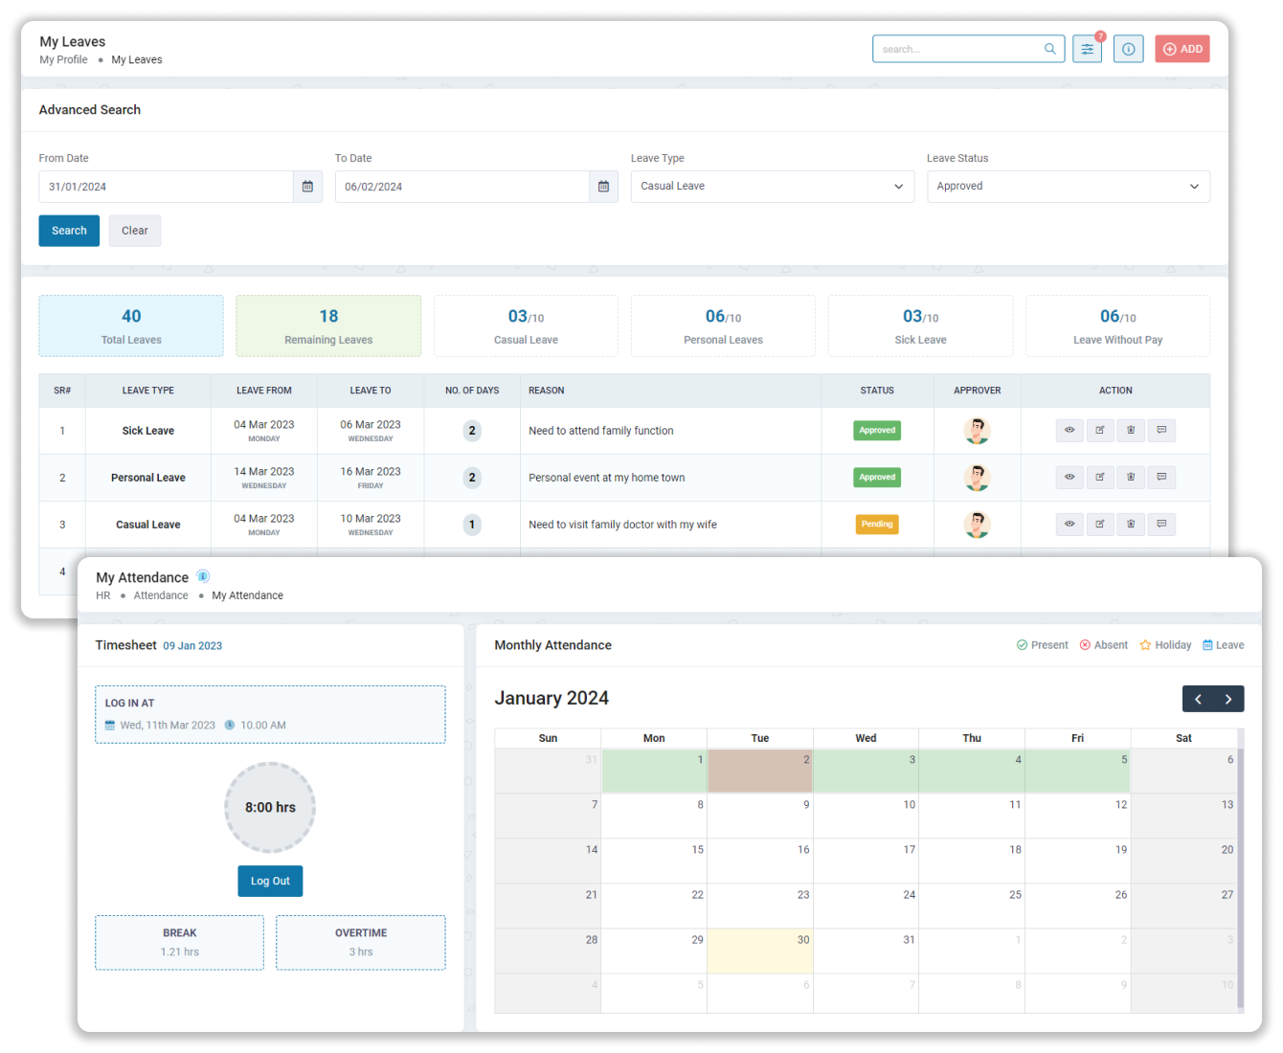Screen dimensions: 1283x1053
Task: Open the Attendance breadcrumb item
Action: 161,595
